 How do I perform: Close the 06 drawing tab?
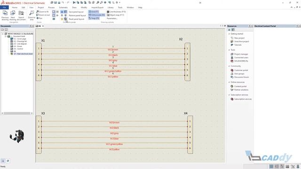(43, 26)
